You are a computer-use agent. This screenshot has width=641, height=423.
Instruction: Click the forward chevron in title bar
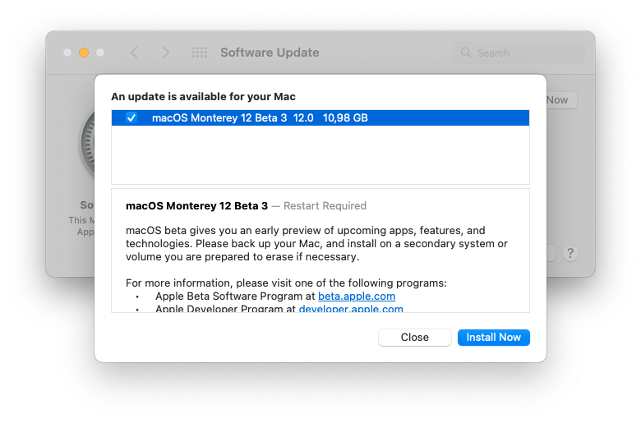pos(166,53)
